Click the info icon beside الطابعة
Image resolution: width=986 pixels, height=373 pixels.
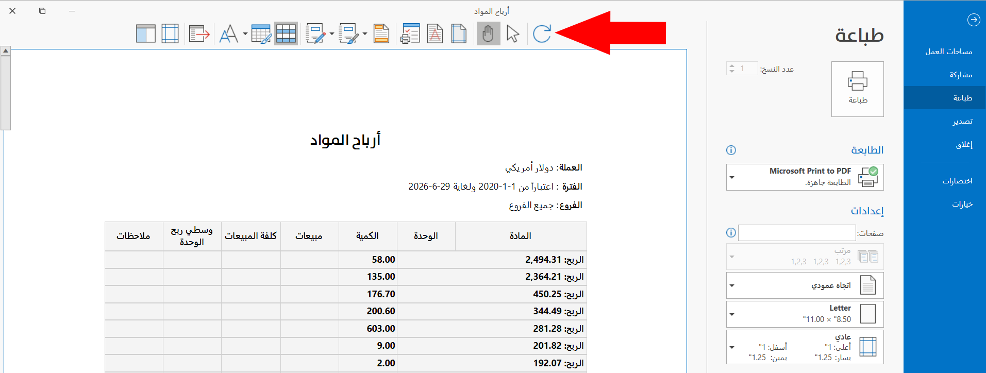731,150
